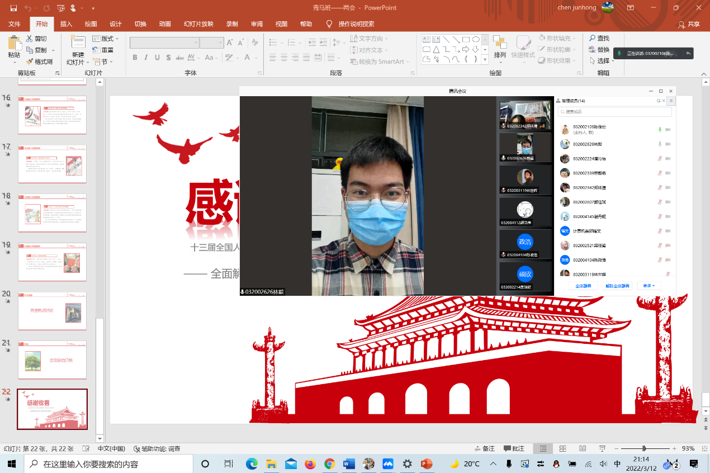Unmute member 032002224 microphone

pos(660,158)
